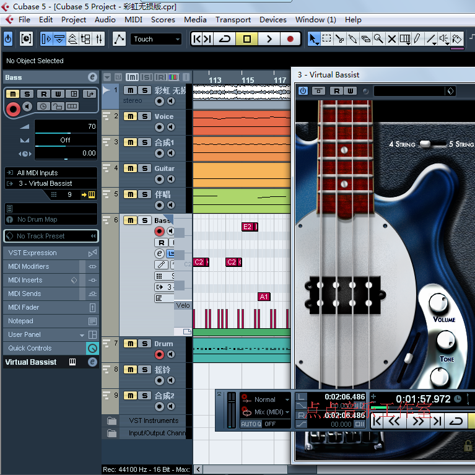Open the Devices menu
This screenshot has width=475, height=475.
tap(273, 20)
